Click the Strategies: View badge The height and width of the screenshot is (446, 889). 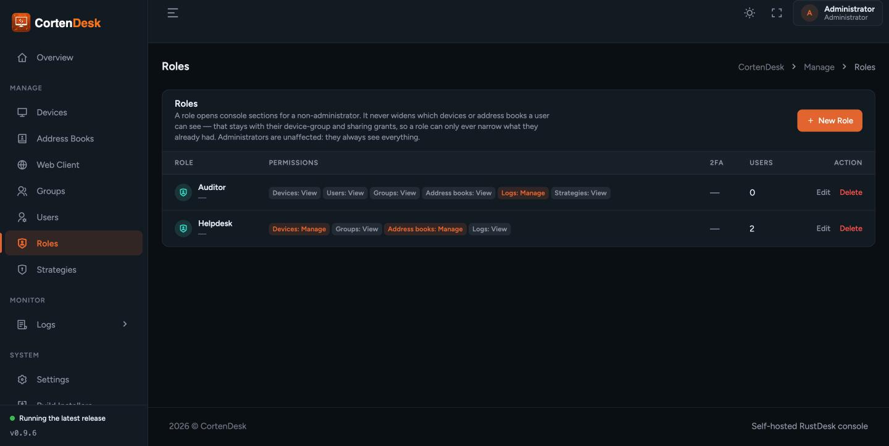click(580, 193)
